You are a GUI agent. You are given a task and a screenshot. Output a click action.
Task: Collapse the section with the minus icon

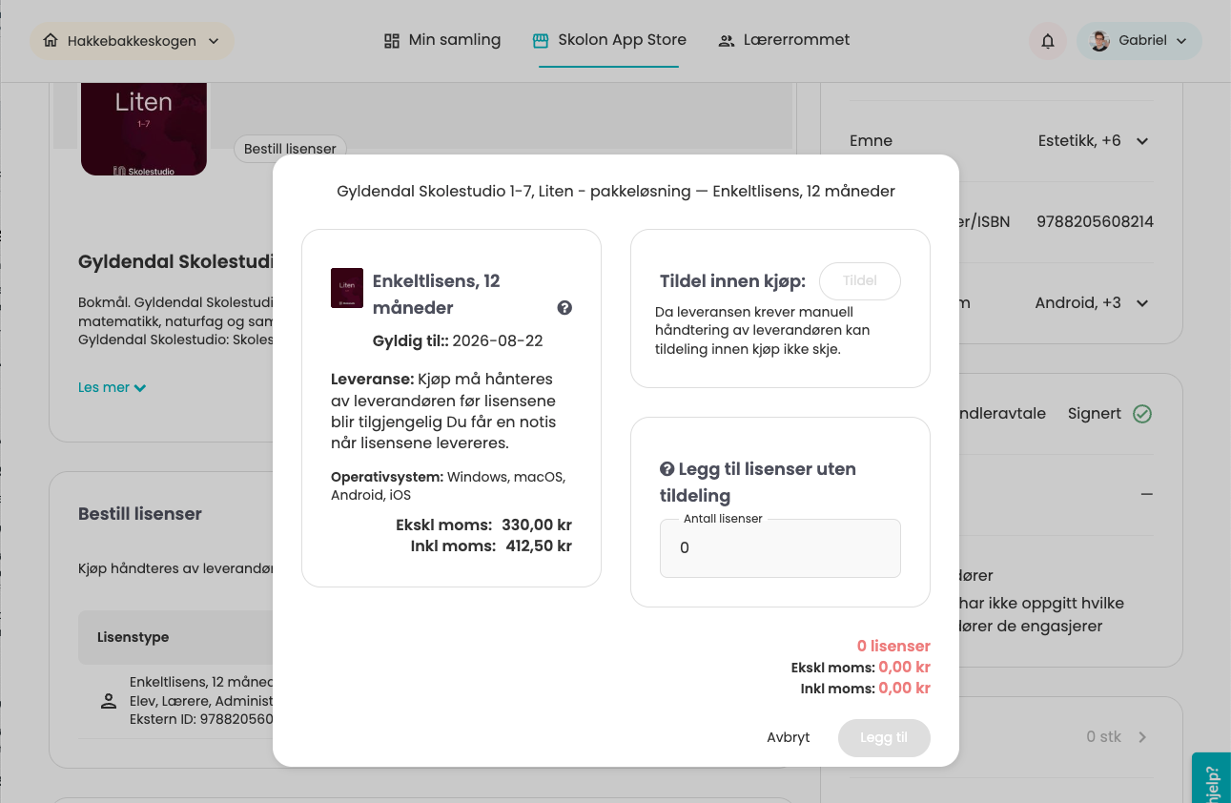1146,494
